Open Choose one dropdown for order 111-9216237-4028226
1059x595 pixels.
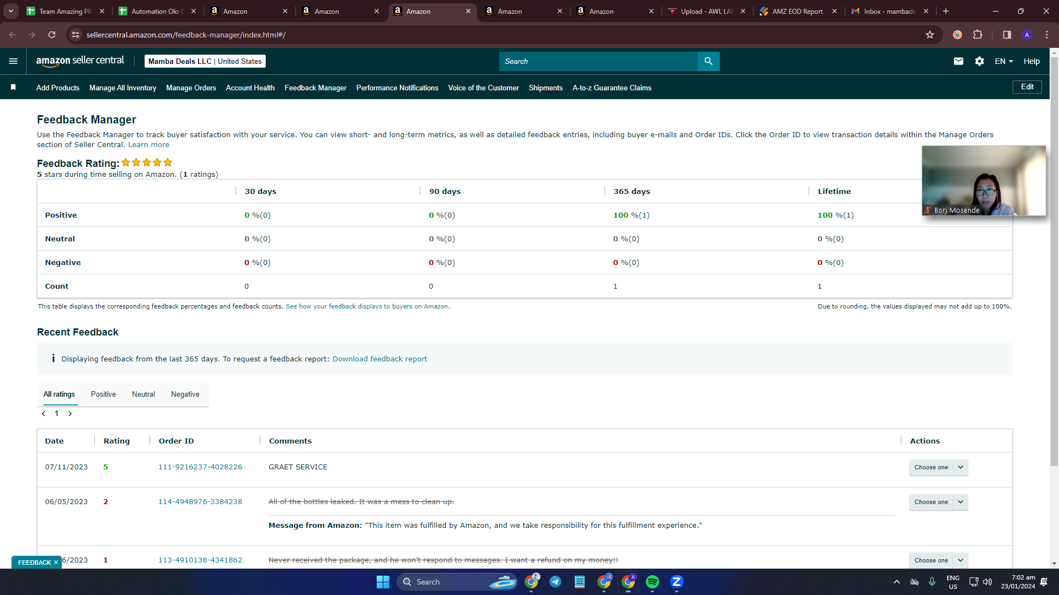[938, 467]
